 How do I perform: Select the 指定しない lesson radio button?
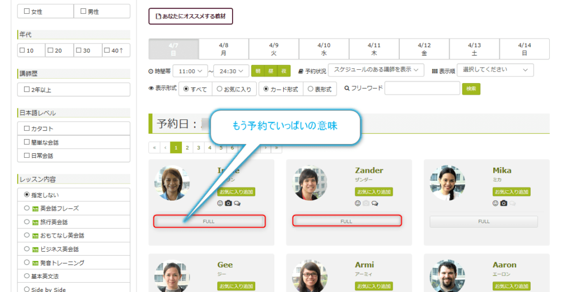point(26,195)
